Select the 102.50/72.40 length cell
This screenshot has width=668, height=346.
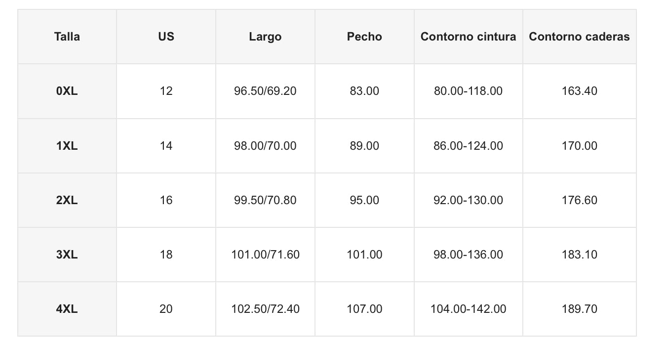click(265, 309)
